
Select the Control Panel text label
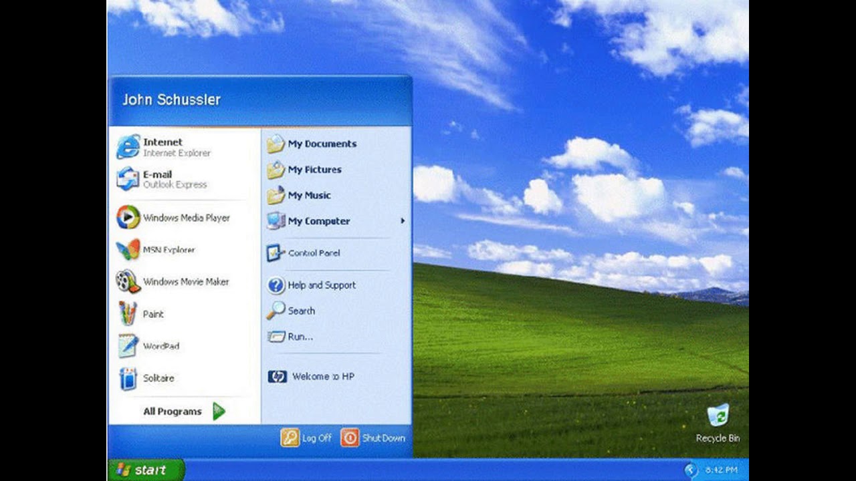314,253
